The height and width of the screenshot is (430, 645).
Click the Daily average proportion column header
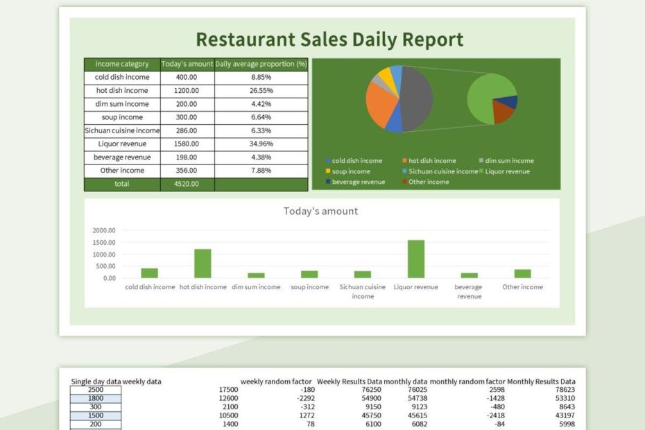(x=260, y=63)
